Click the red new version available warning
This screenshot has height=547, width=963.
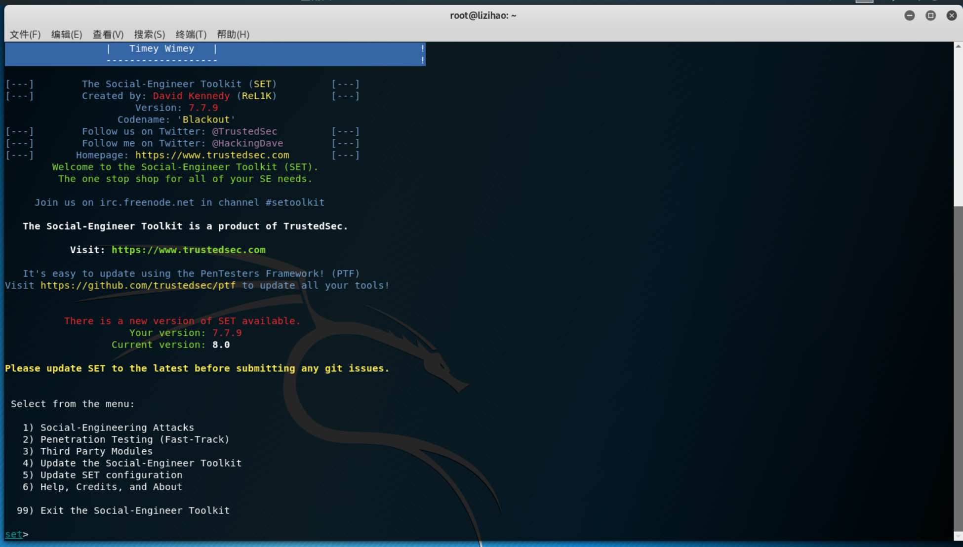(x=182, y=321)
